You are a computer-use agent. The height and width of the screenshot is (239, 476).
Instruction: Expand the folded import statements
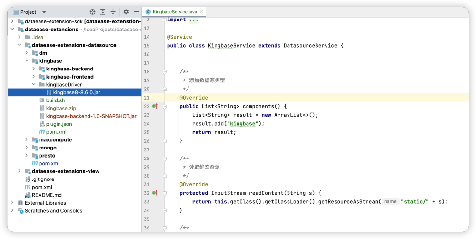click(x=165, y=20)
